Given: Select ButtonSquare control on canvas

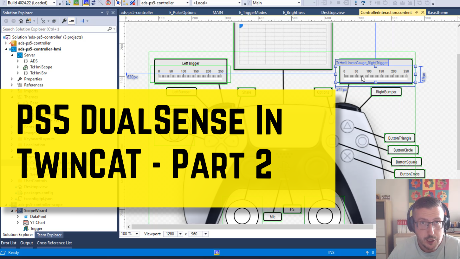Looking at the screenshot, I should (406, 162).
